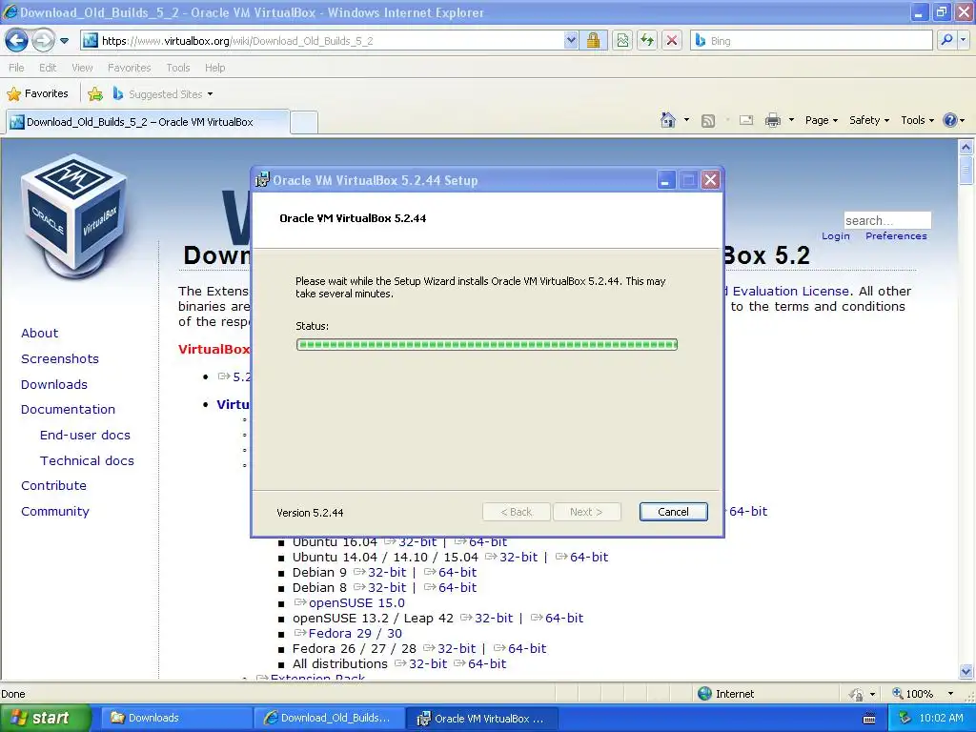Open the Edit menu

pyautogui.click(x=48, y=68)
